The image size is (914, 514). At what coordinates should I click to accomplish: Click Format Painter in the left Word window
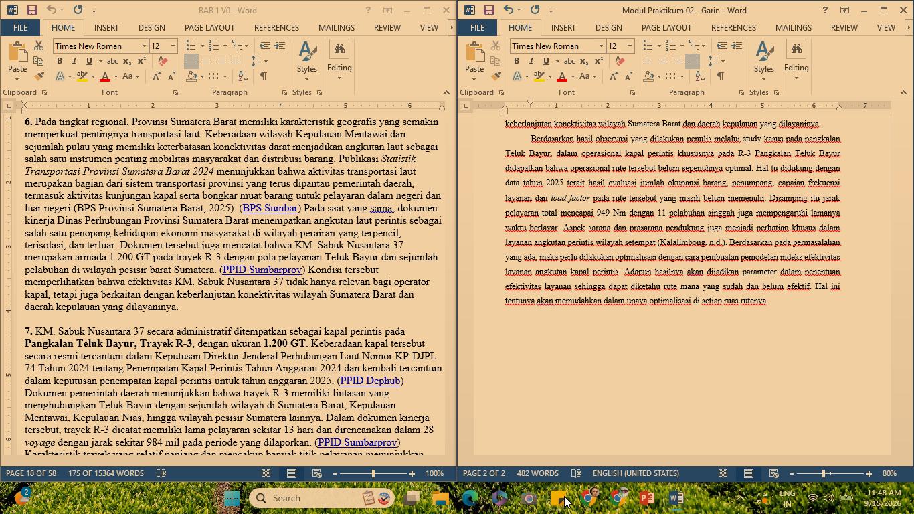click(x=39, y=76)
